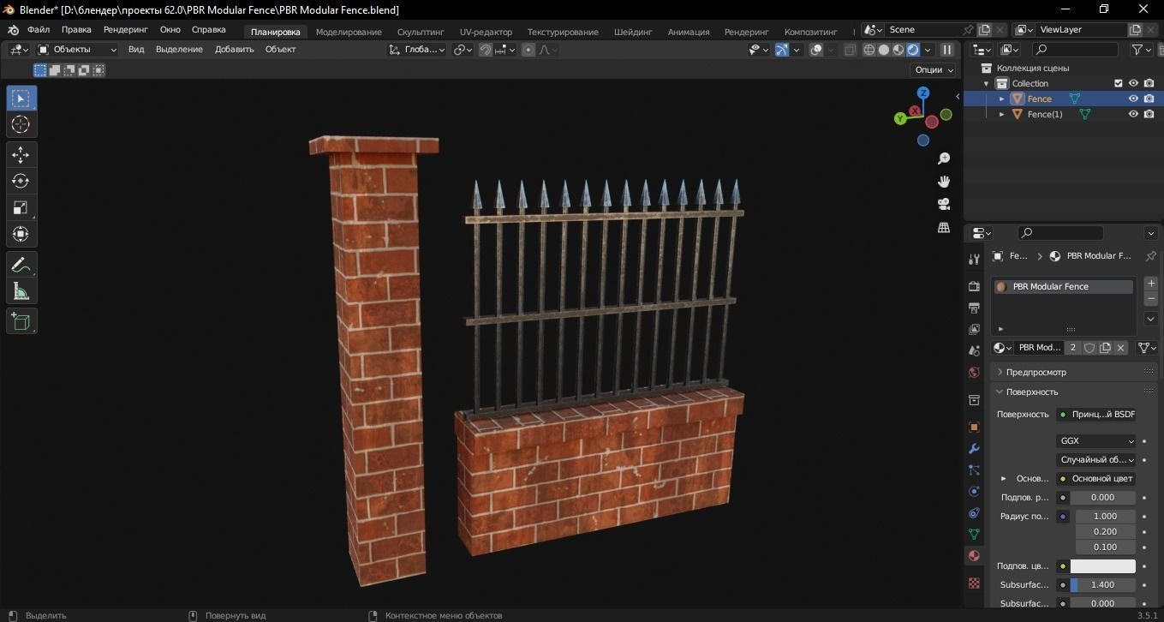The height and width of the screenshot is (622, 1164).
Task: Click the Z axis on navigation gizmo
Action: click(x=923, y=93)
